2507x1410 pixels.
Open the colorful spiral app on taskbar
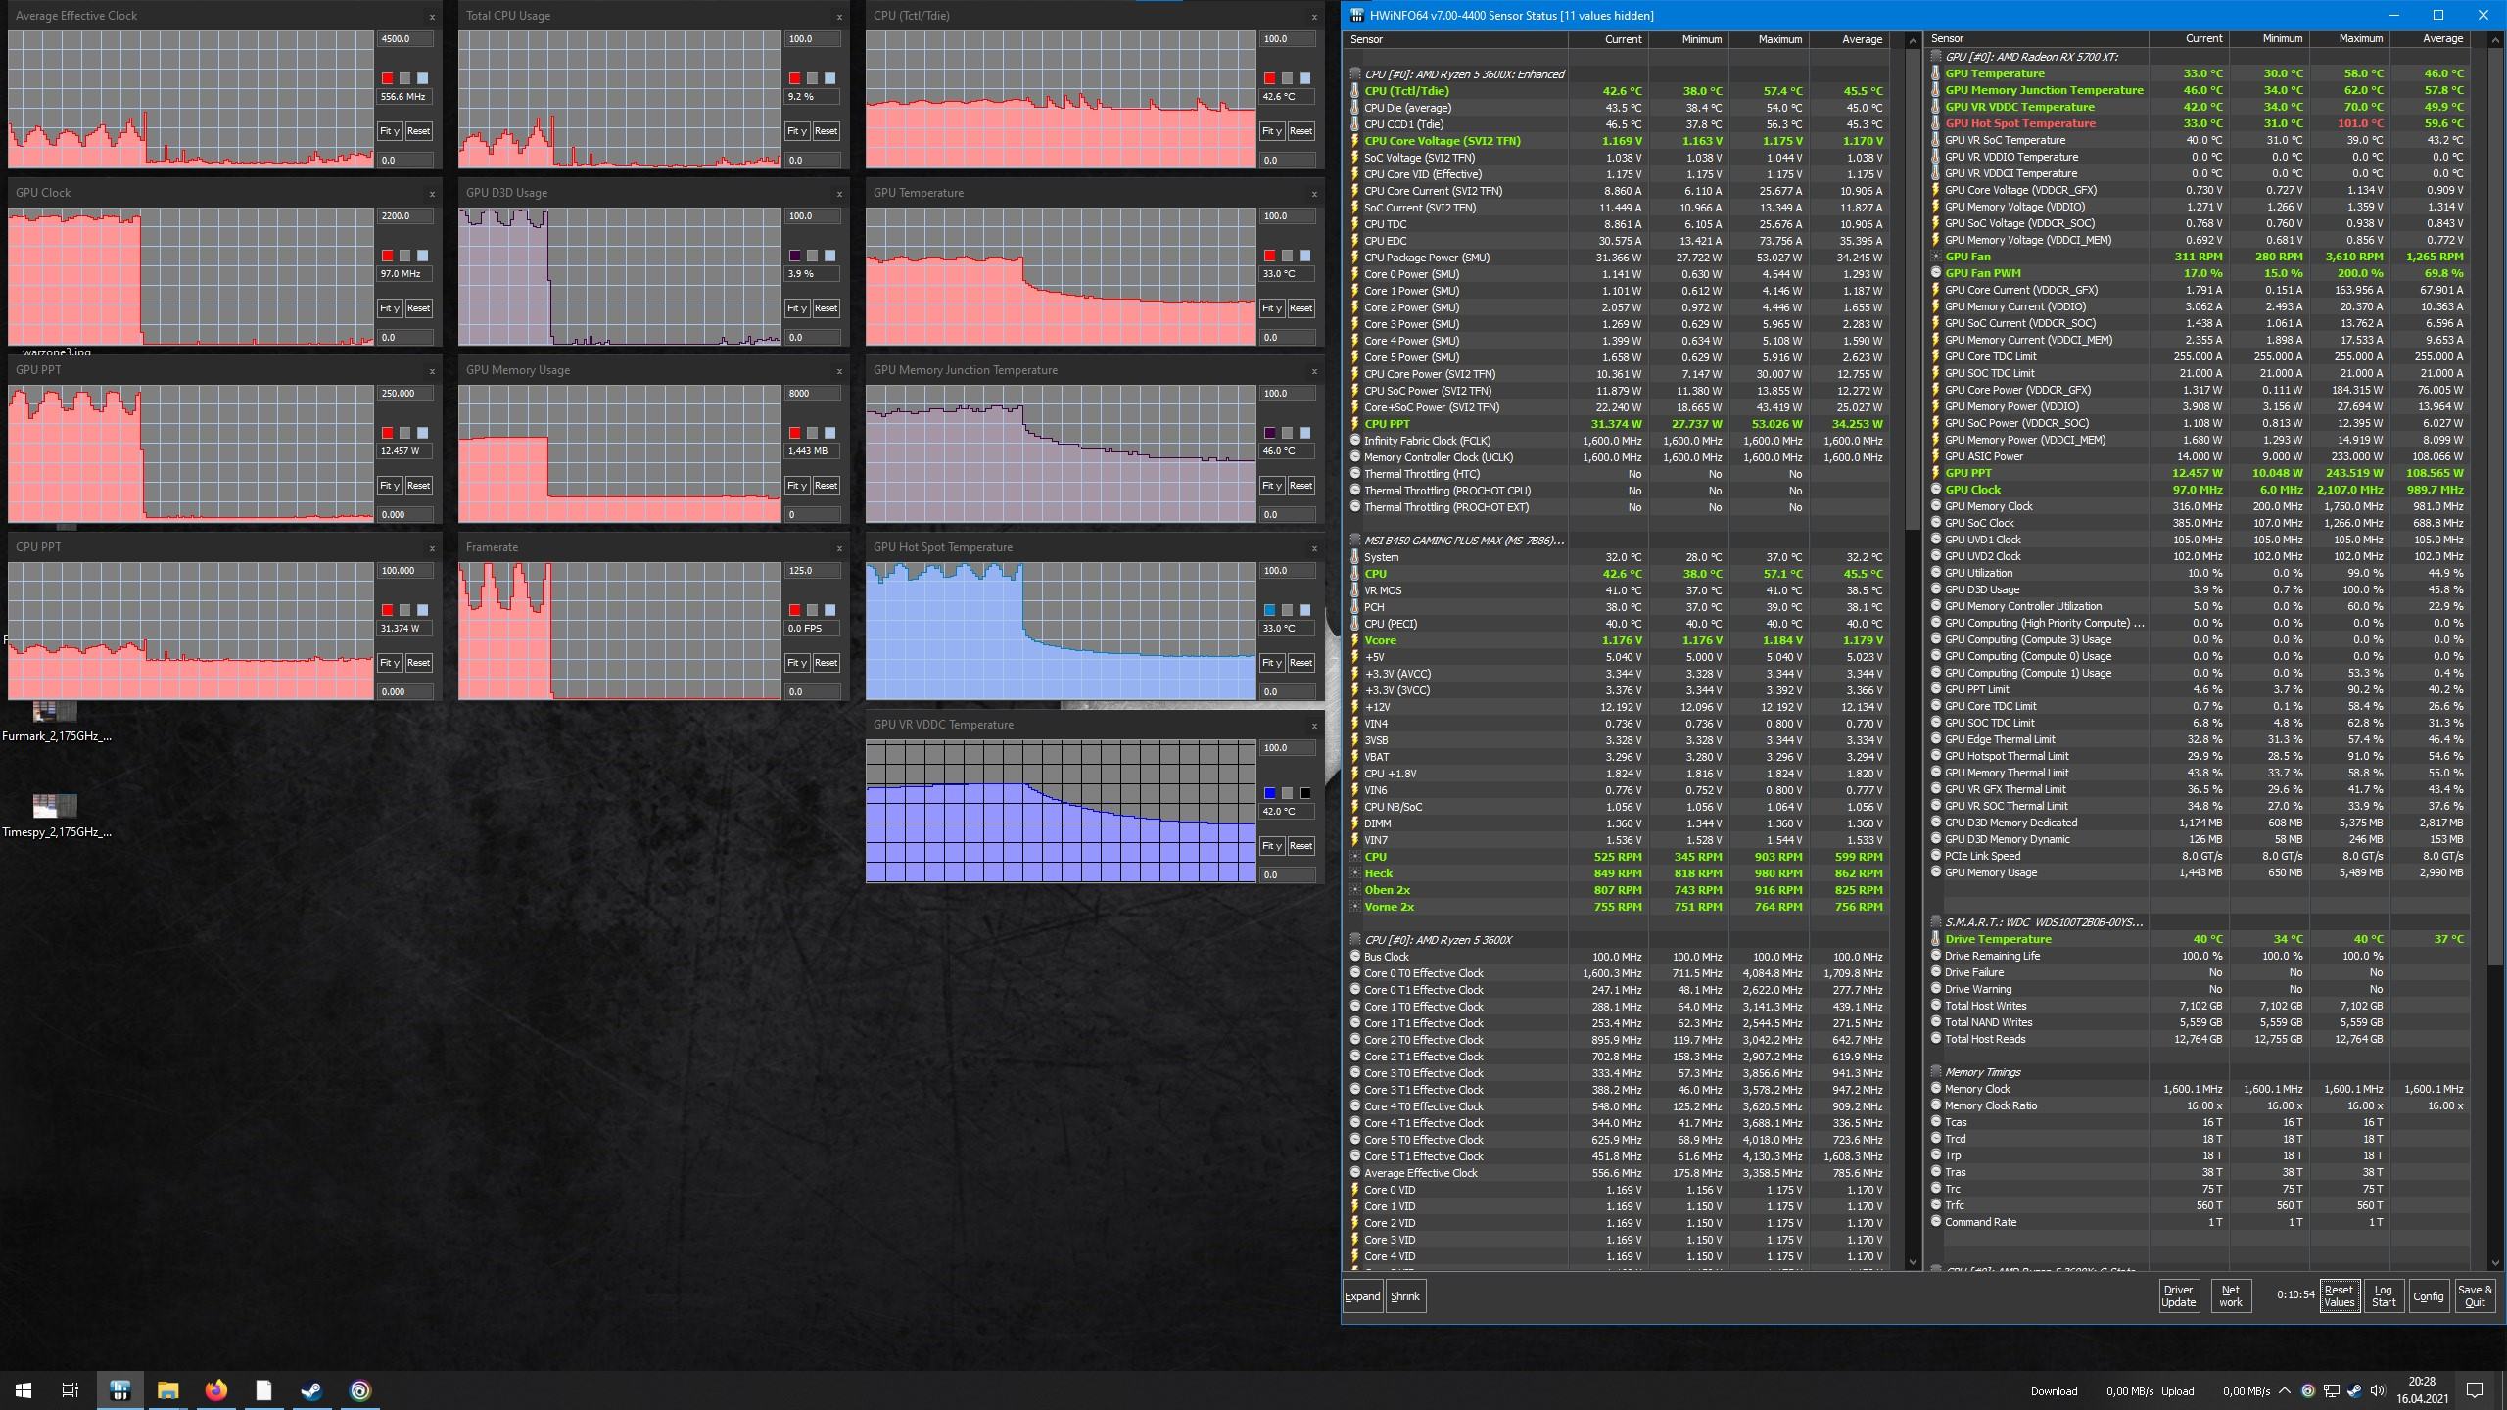pyautogui.click(x=360, y=1390)
